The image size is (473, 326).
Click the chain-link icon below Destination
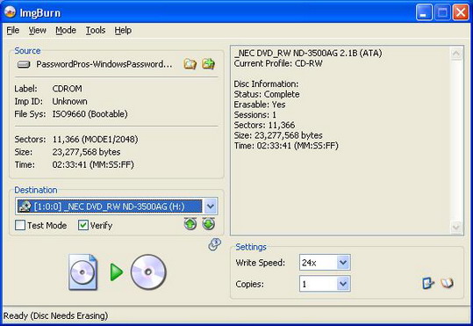tap(214, 244)
